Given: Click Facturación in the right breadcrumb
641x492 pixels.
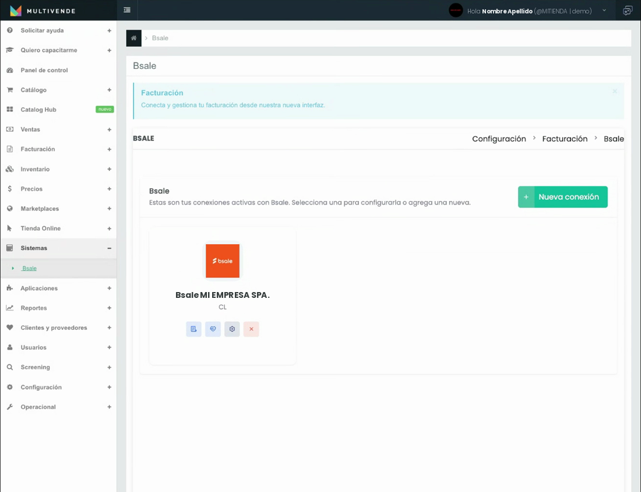Looking at the screenshot, I should (565, 139).
